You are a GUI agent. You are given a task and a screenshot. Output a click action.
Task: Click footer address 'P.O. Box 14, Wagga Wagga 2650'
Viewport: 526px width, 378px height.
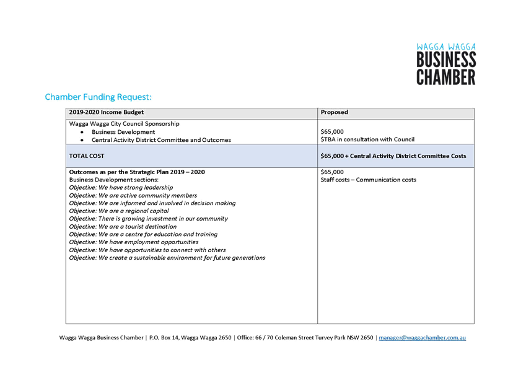[x=190, y=338]
